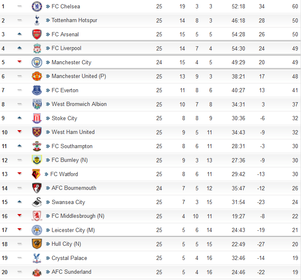
Task: Click the Hull City tiger crest
Action: (x=37, y=244)
